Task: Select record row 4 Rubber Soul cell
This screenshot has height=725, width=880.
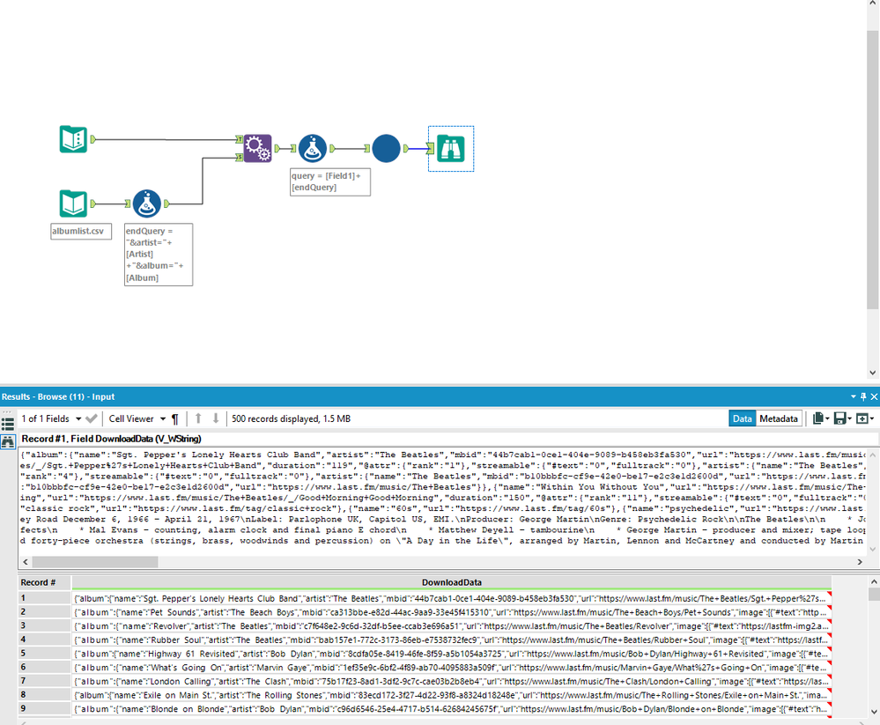Action: [x=451, y=640]
